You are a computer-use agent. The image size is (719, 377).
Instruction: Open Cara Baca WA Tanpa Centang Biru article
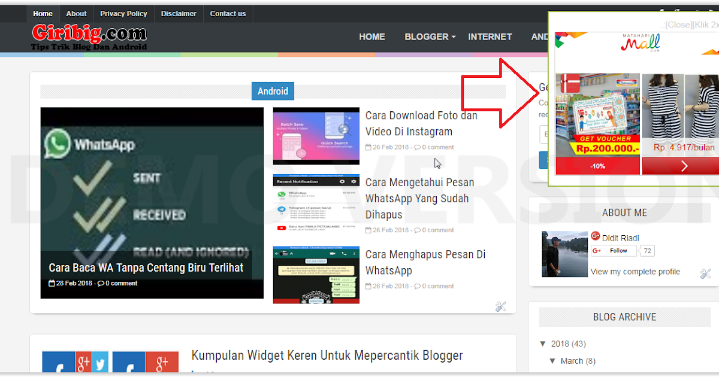[x=146, y=267]
